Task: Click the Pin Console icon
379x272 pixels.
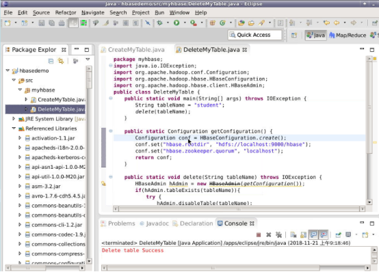Action: (x=338, y=234)
